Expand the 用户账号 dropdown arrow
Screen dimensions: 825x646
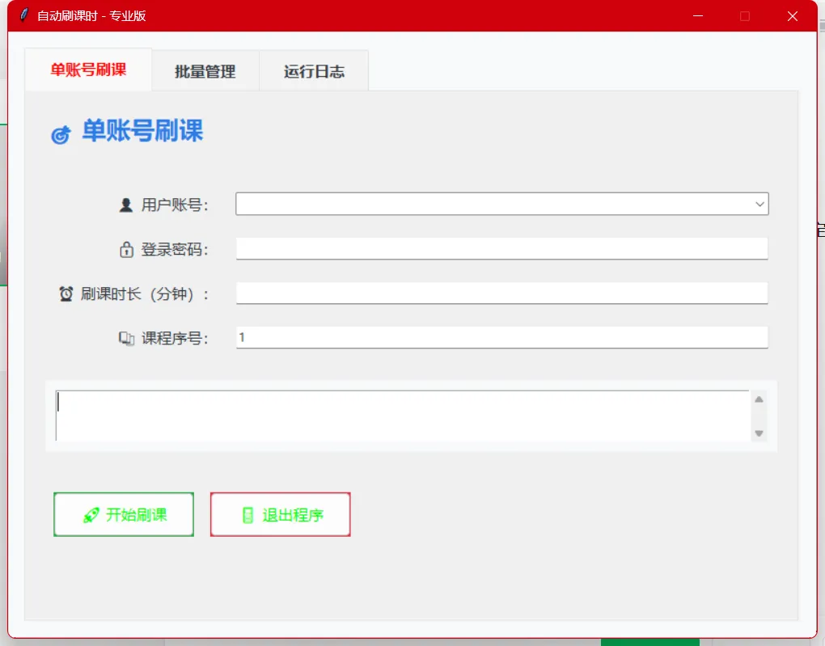759,204
